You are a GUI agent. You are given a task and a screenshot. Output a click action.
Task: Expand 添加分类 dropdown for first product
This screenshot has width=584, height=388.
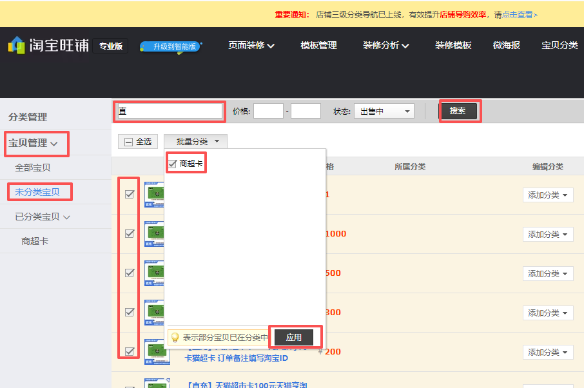click(x=547, y=195)
